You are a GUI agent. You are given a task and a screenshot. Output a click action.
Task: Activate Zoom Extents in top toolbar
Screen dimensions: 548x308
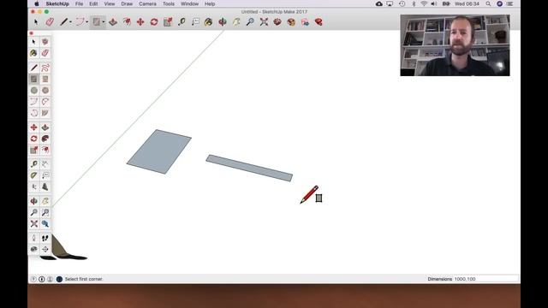pos(264,22)
